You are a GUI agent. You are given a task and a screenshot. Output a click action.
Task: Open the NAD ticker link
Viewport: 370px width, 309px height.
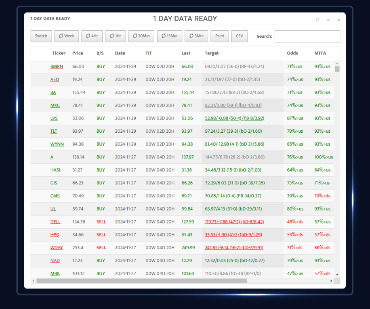click(x=55, y=261)
